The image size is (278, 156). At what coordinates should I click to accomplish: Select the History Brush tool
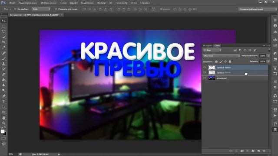[x=3, y=69]
